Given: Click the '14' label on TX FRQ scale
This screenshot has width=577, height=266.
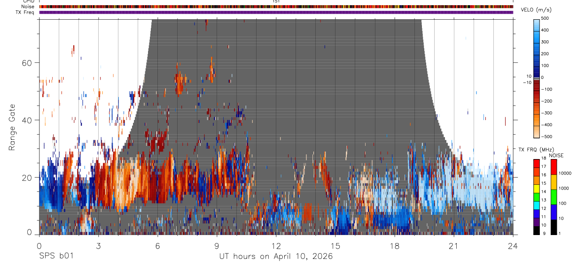Looking at the screenshot, I should (544, 191).
